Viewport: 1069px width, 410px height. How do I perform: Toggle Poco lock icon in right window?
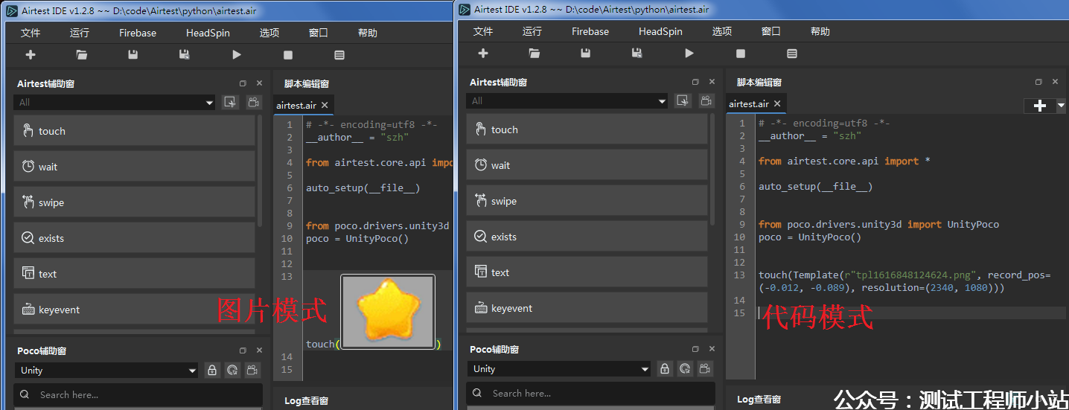pos(665,368)
